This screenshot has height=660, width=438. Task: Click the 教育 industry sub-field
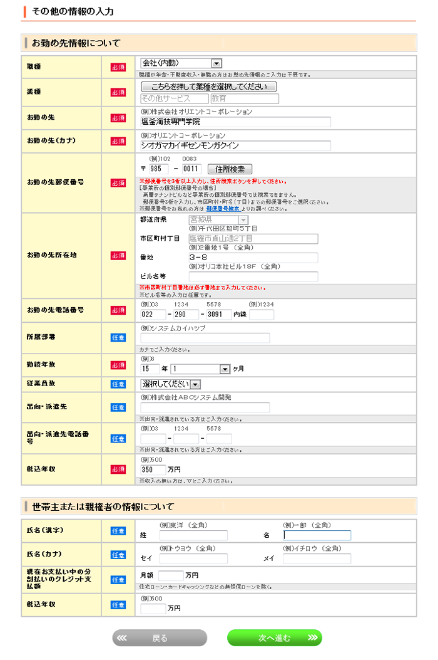pyautogui.click(x=245, y=98)
